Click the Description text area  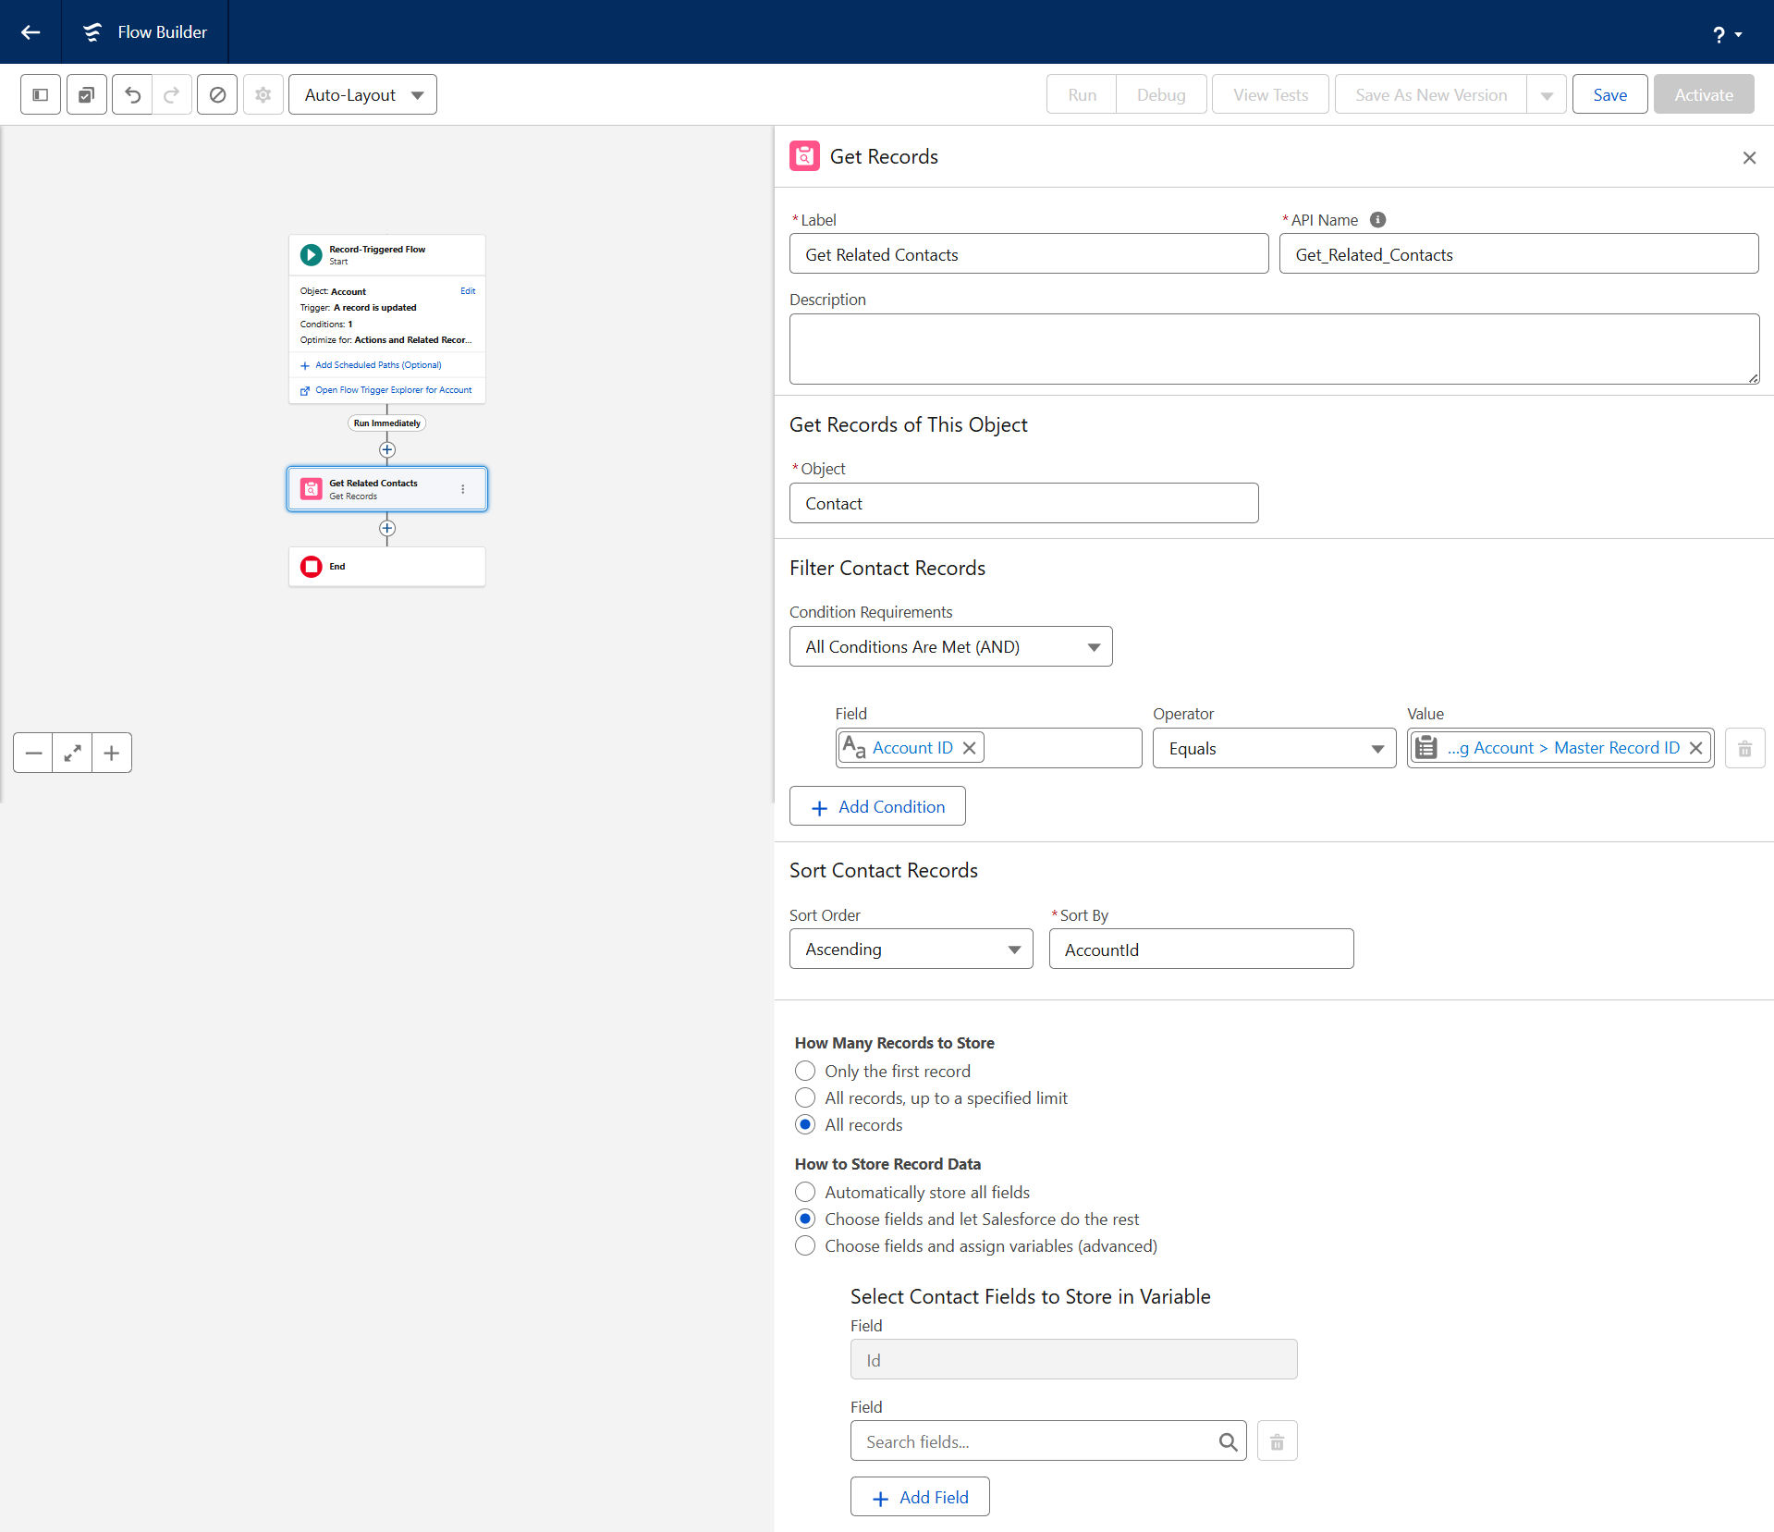coord(1274,349)
